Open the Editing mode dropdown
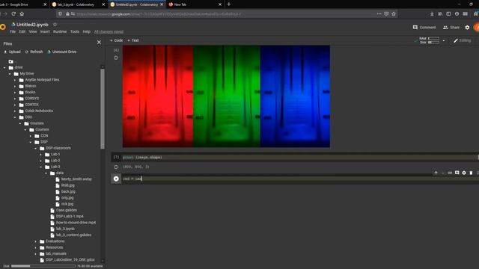This screenshot has width=479, height=269. tap(463, 40)
